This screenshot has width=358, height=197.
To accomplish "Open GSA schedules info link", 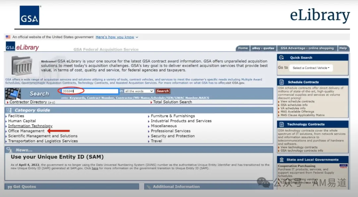I will (x=294, y=105).
